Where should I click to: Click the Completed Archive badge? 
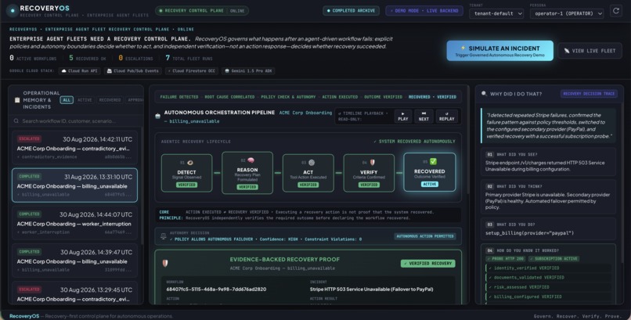351,11
